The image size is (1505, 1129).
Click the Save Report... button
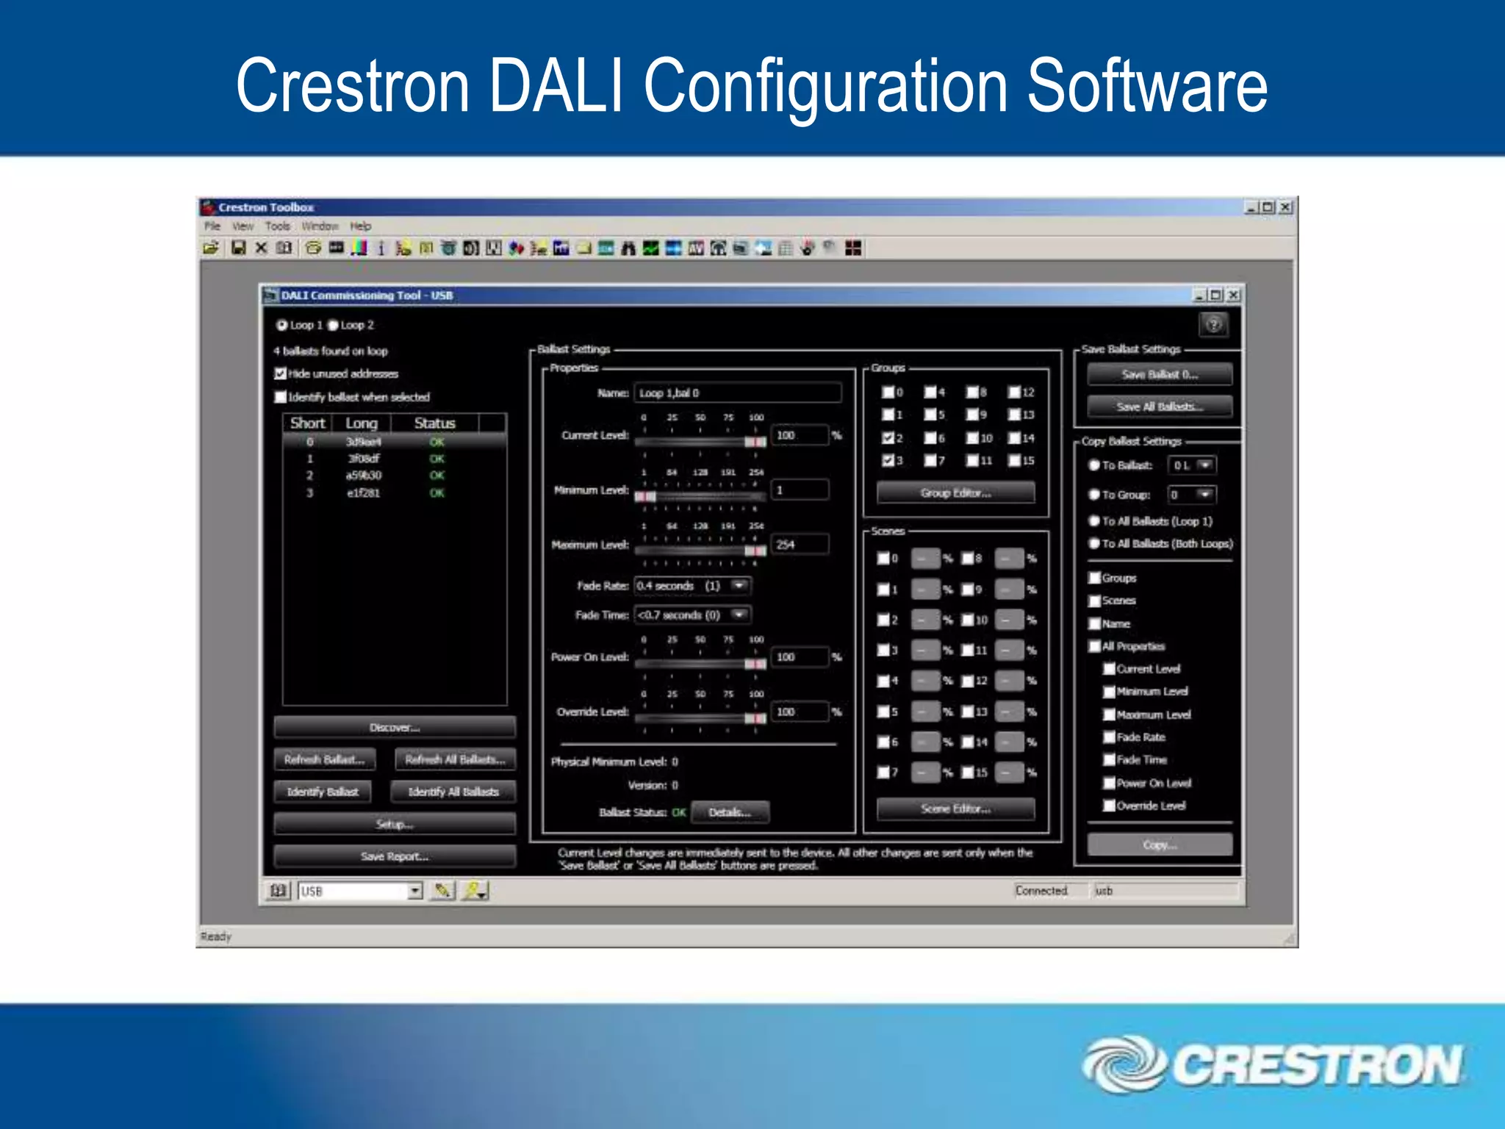395,856
